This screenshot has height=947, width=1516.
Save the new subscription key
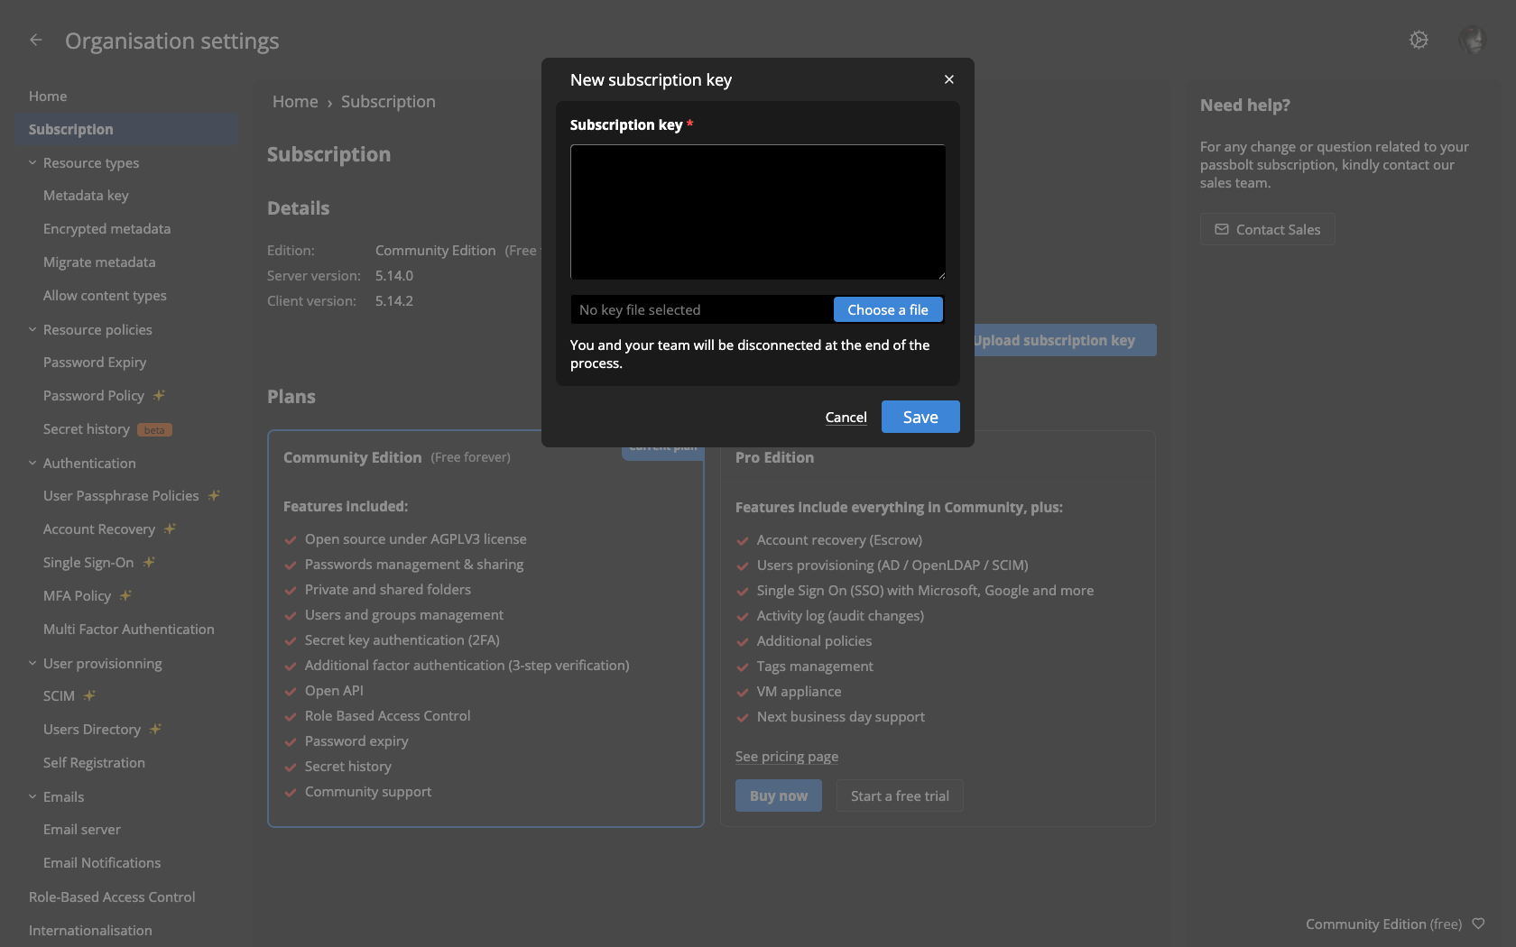click(920, 417)
